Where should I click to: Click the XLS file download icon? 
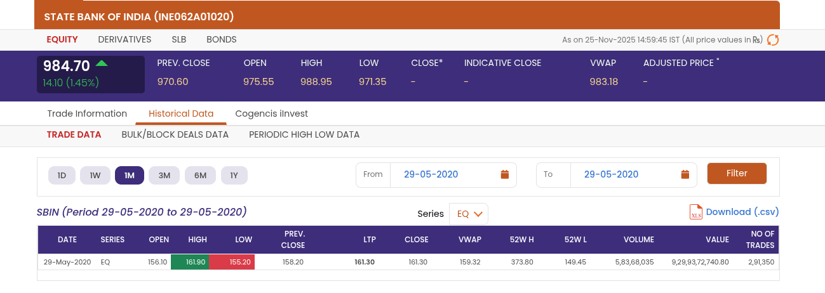696,212
